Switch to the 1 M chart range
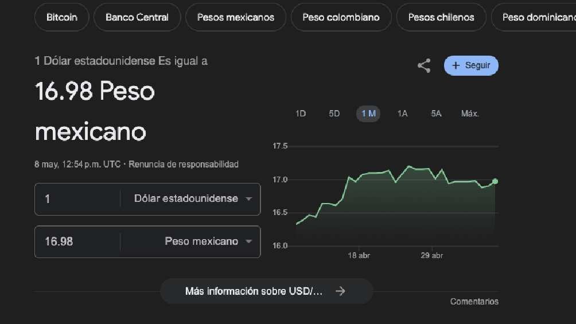Viewport: 576px width, 324px height. [x=368, y=114]
